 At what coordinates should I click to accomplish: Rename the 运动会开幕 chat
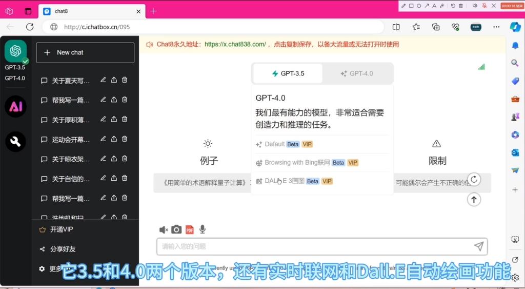[103, 139]
